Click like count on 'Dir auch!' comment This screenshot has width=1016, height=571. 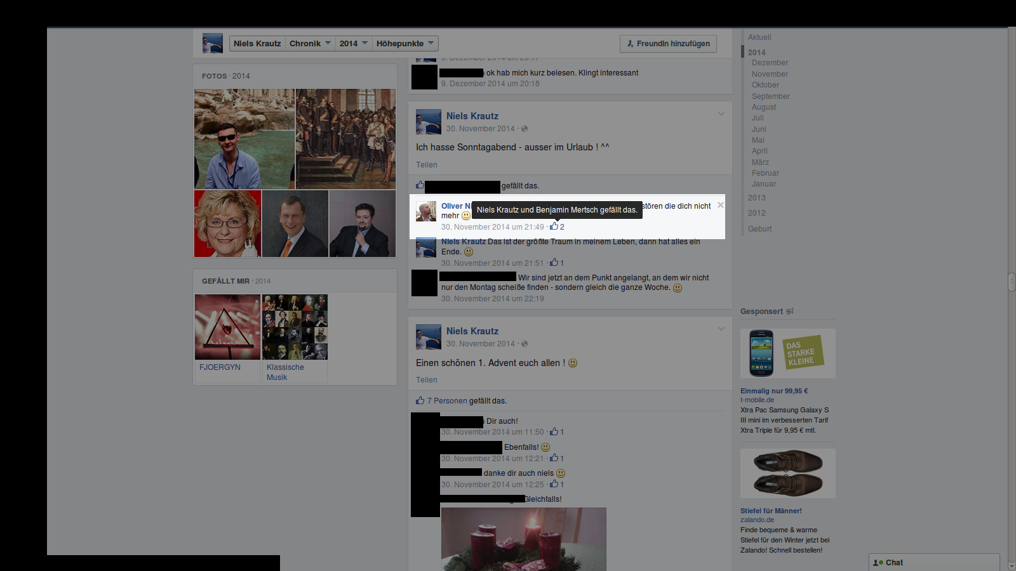click(x=557, y=431)
